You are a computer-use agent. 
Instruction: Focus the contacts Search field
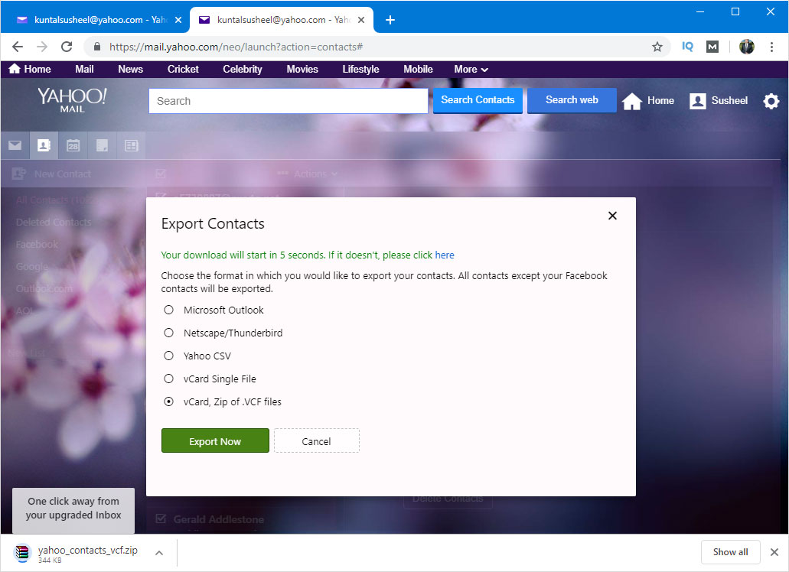tap(289, 101)
